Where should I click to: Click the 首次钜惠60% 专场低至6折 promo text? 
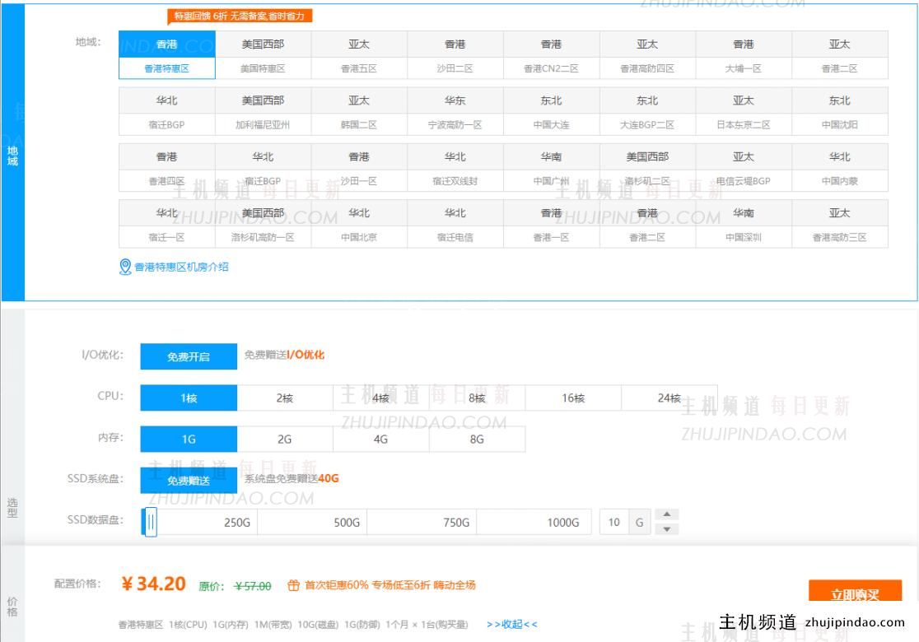tap(390, 585)
